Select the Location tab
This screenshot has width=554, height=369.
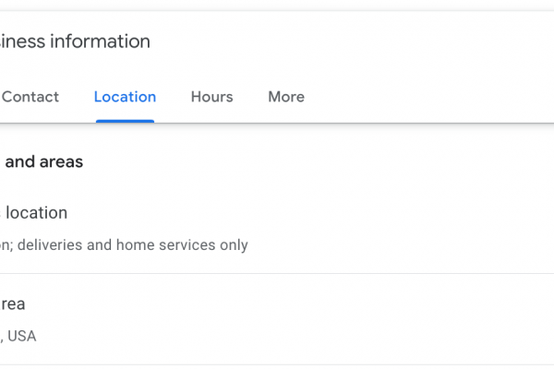pyautogui.click(x=125, y=97)
